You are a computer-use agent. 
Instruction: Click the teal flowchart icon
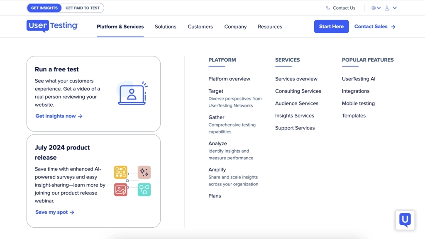click(144, 190)
